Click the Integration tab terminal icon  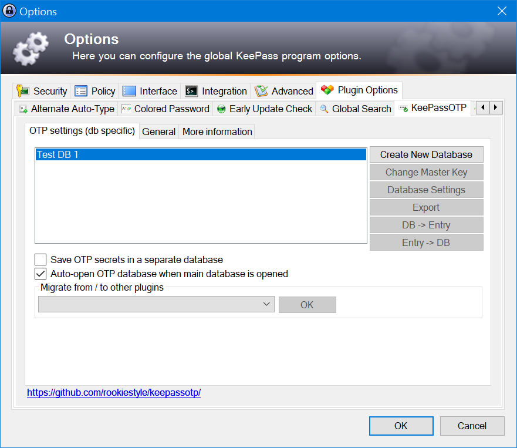(191, 91)
